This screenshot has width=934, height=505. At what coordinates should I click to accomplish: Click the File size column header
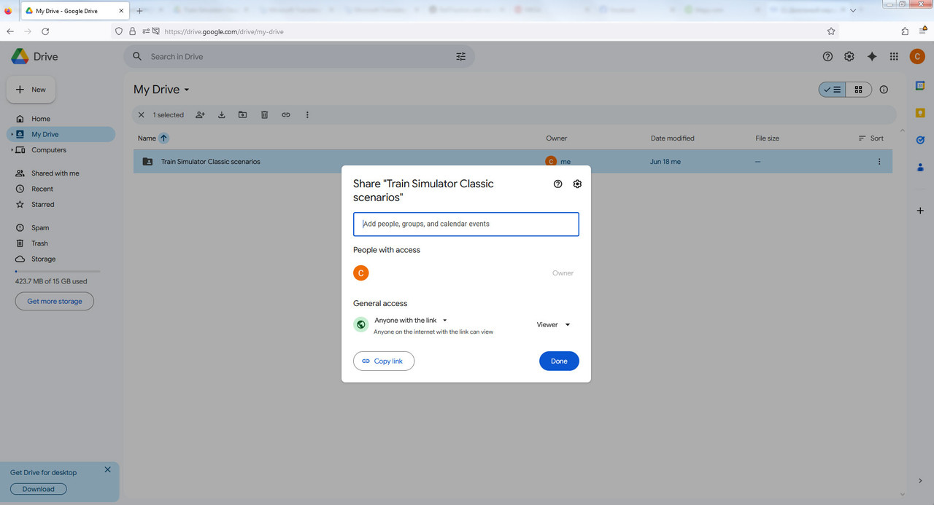pos(767,138)
